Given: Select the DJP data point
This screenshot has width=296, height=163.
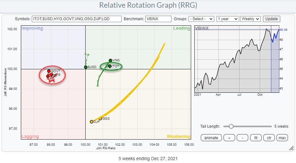Looking at the screenshot, I should tap(91, 122).
